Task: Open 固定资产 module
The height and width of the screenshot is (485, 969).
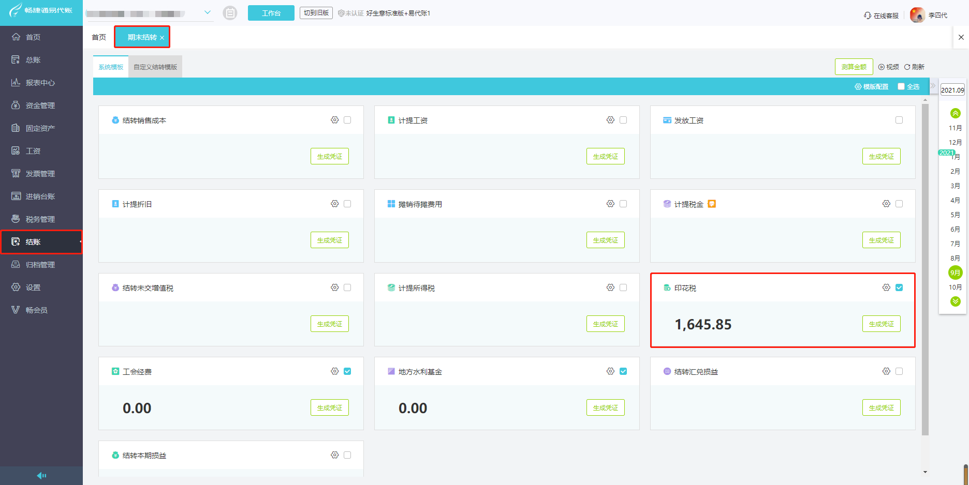Action: [x=41, y=128]
